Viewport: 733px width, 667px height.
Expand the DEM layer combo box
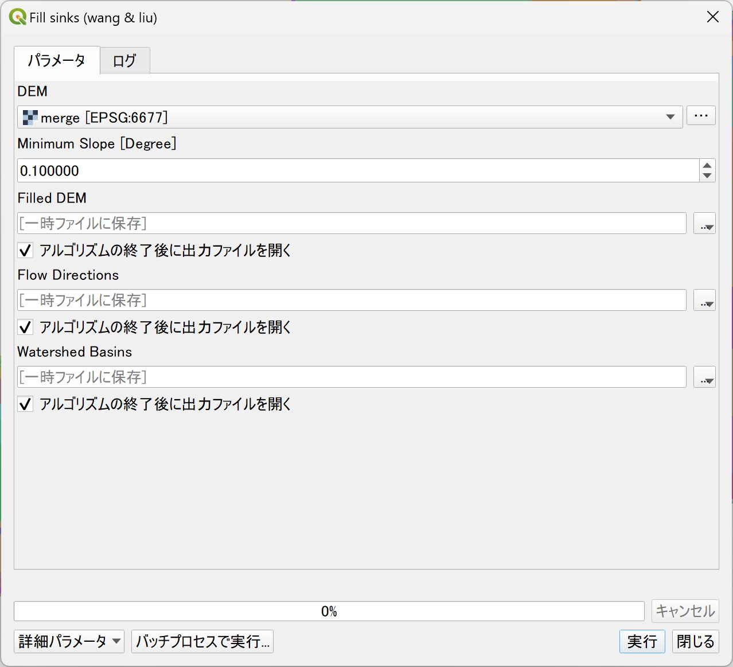tap(350, 117)
